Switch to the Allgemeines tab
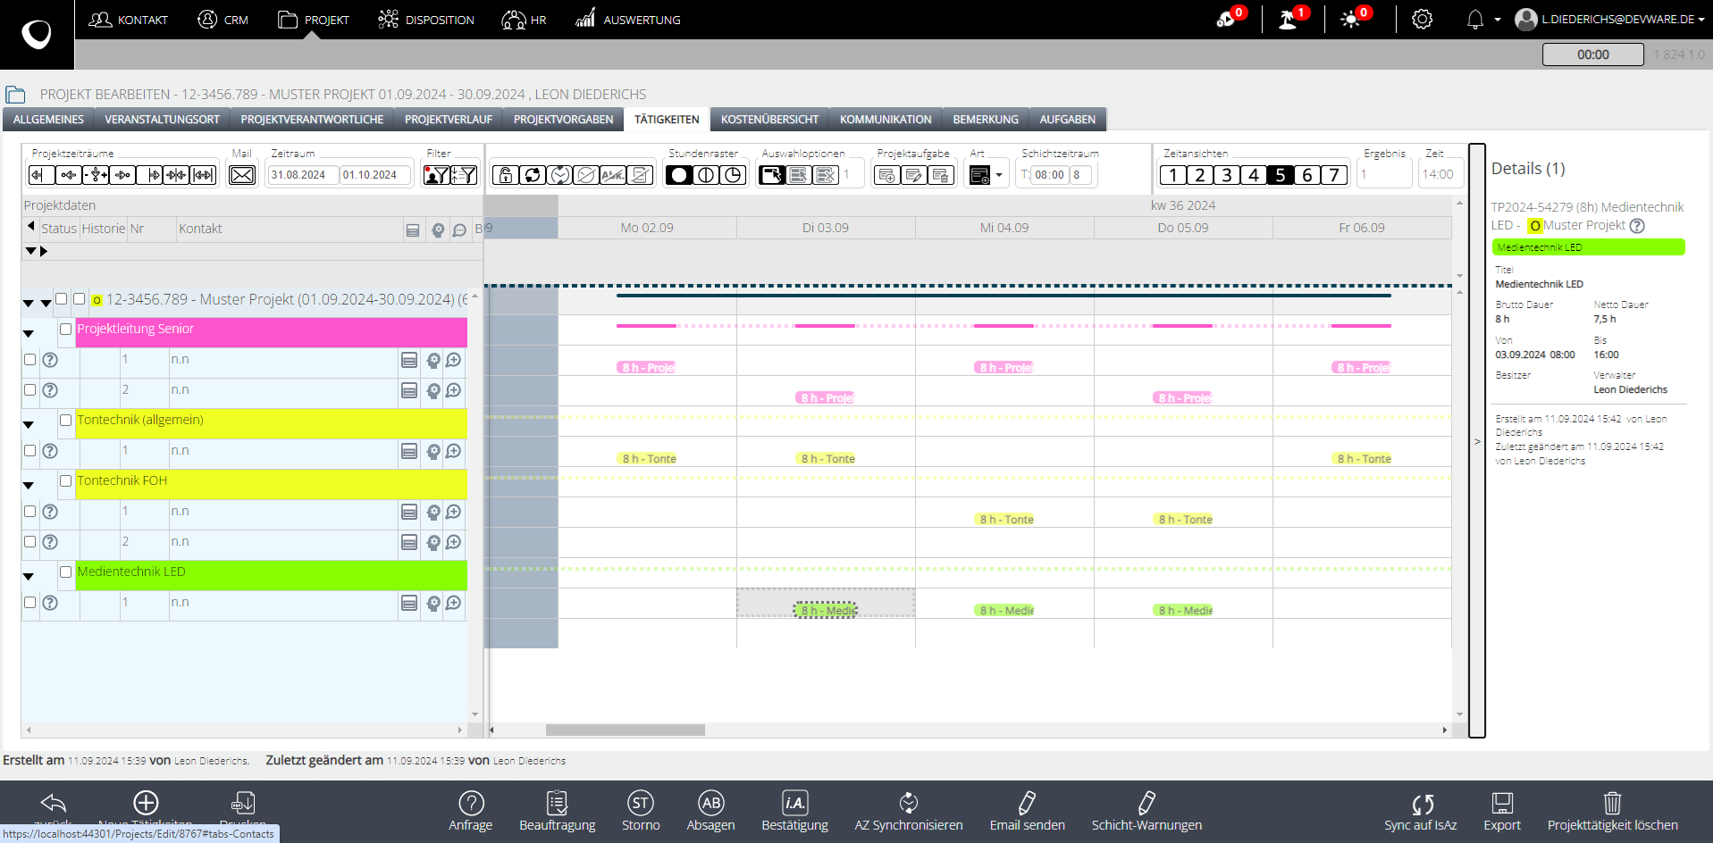This screenshot has height=843, width=1713. point(48,120)
